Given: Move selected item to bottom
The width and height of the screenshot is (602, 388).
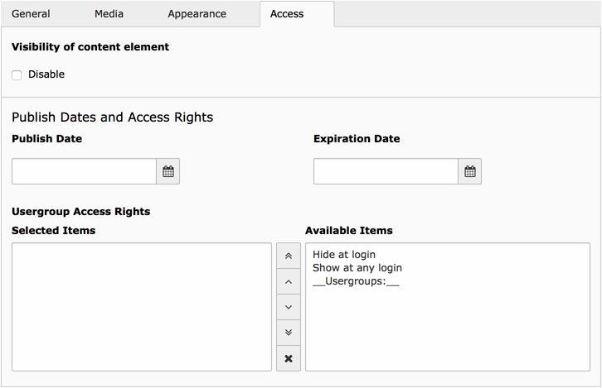Looking at the screenshot, I should point(289,333).
